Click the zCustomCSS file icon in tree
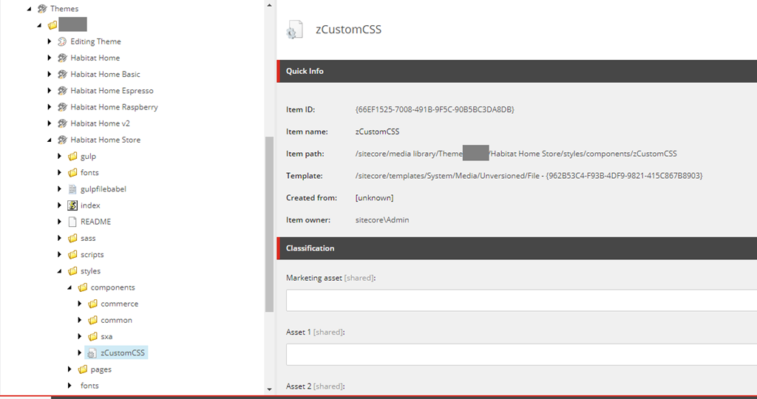 click(x=92, y=353)
